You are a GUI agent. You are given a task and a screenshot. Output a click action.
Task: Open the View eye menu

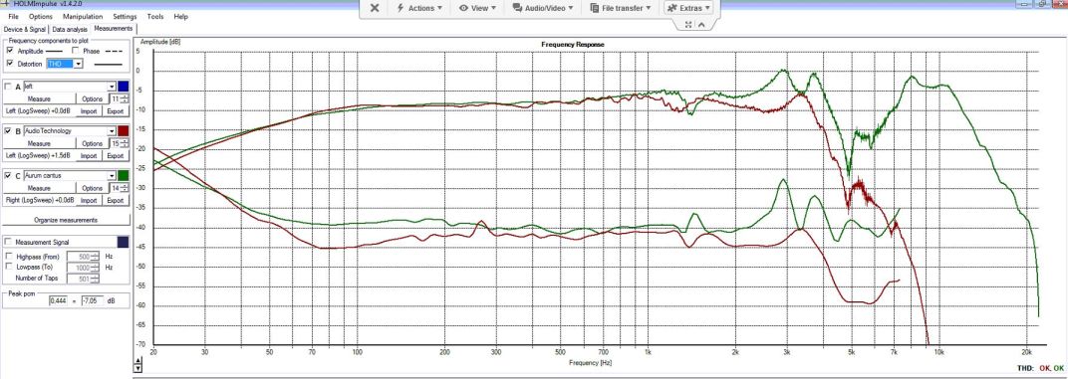(477, 8)
